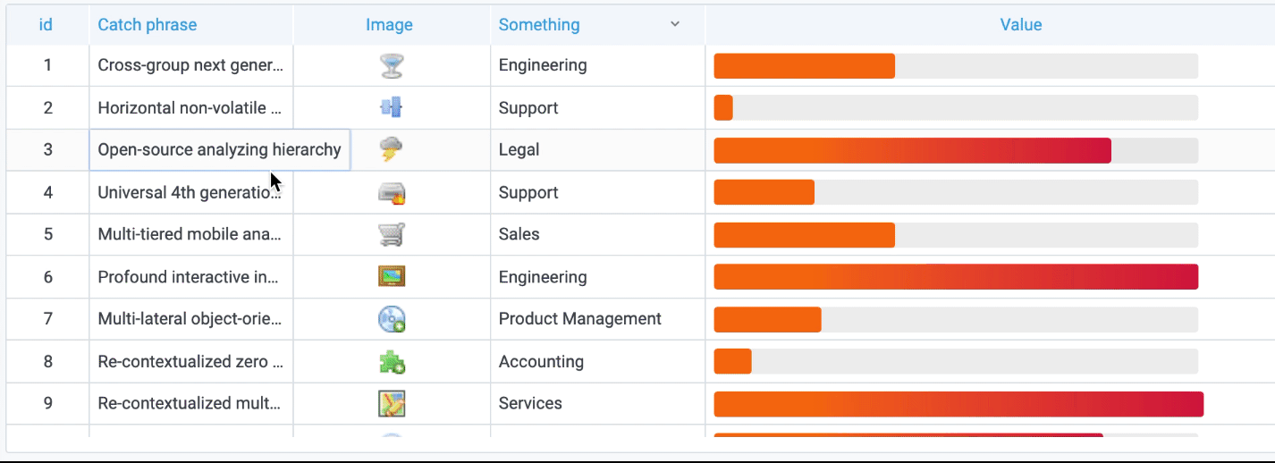Click the Image column header
This screenshot has height=463, width=1275.
pos(389,25)
